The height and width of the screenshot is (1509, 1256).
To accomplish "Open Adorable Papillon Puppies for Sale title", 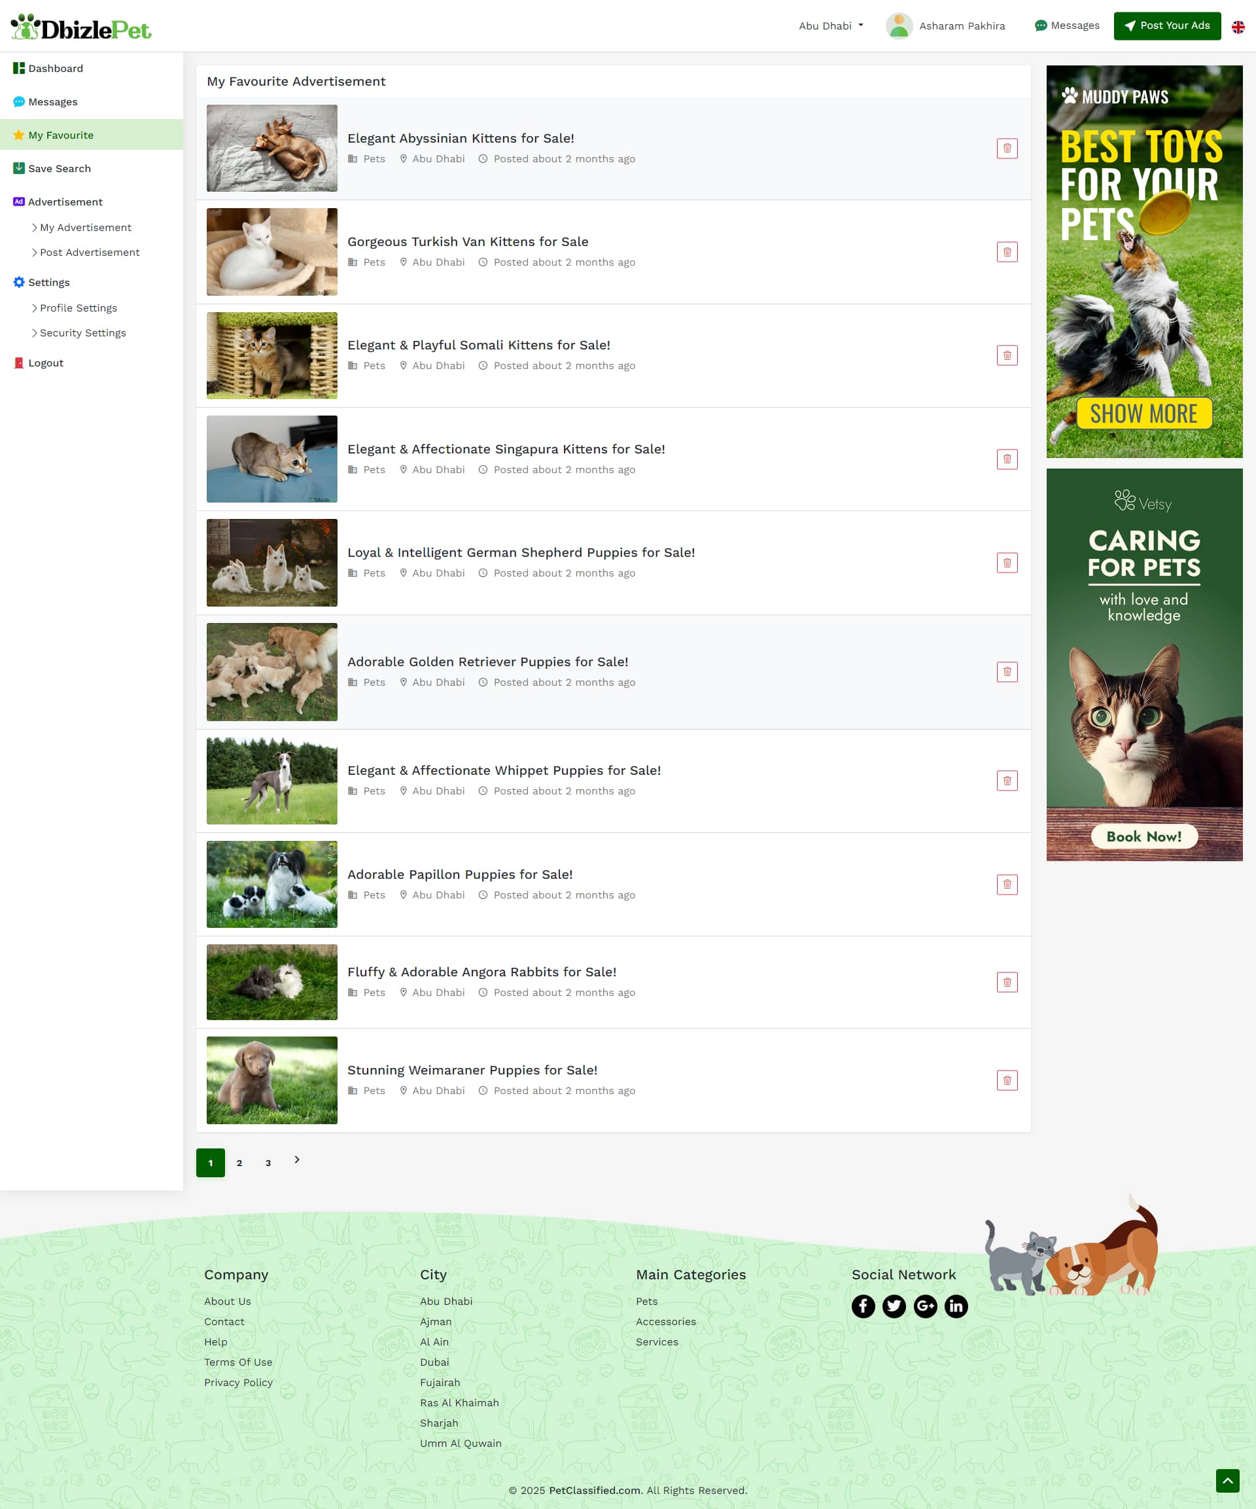I will [x=460, y=874].
